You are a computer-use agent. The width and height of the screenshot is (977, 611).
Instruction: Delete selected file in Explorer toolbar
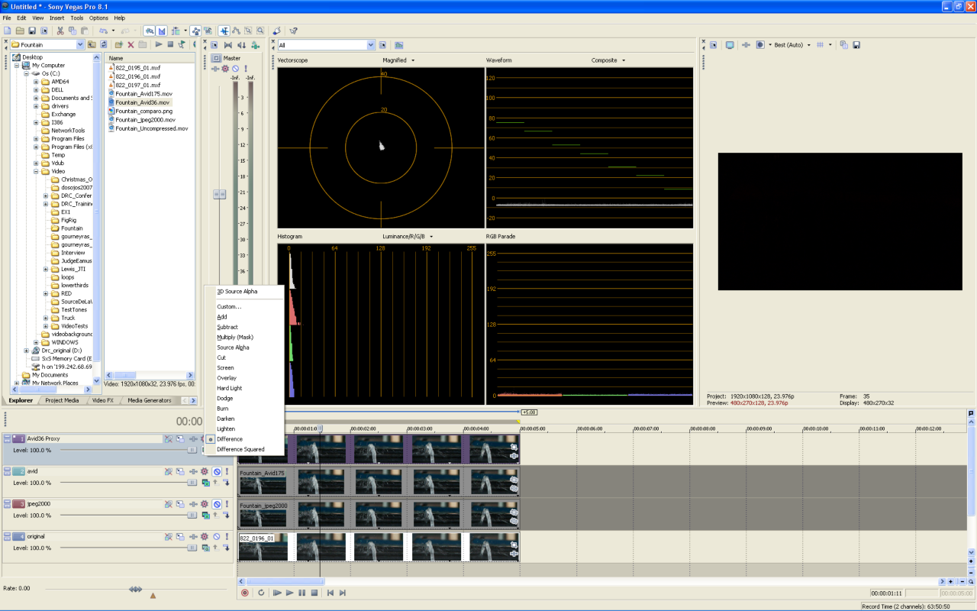(131, 45)
